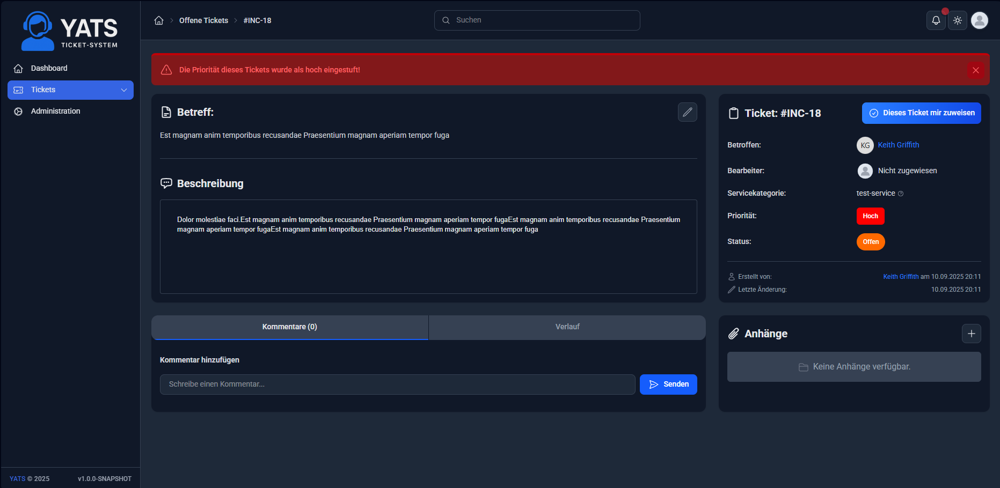Open the Administration section
Image resolution: width=1000 pixels, height=488 pixels.
click(x=55, y=111)
